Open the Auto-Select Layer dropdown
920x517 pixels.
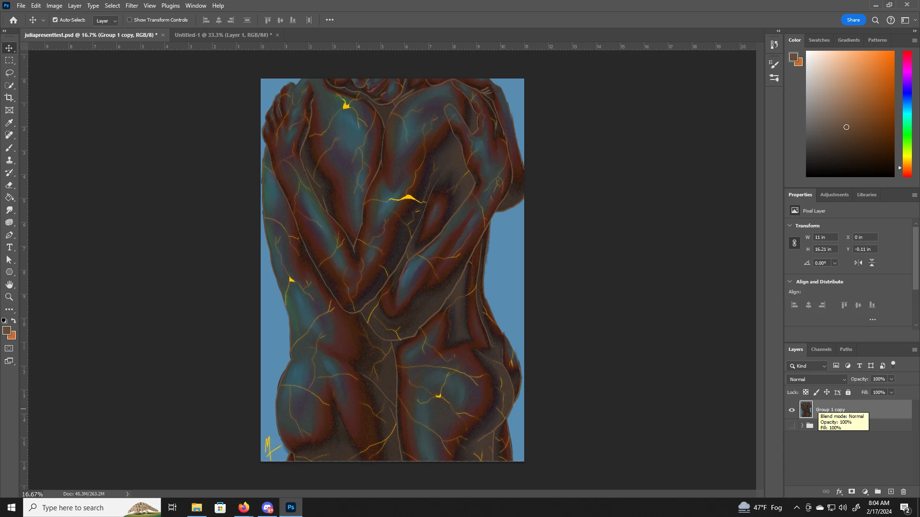coord(106,21)
